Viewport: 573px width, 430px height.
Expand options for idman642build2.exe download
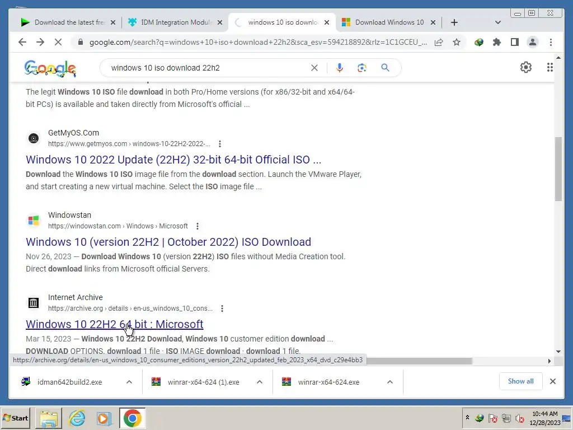pyautogui.click(x=129, y=382)
